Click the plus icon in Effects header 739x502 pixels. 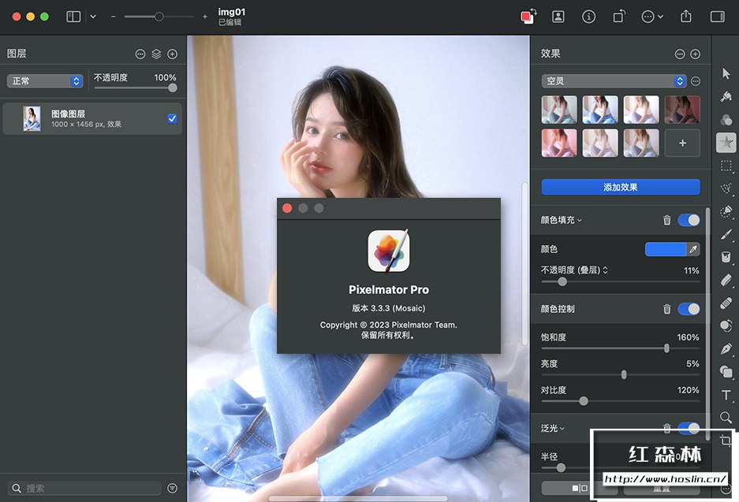695,54
